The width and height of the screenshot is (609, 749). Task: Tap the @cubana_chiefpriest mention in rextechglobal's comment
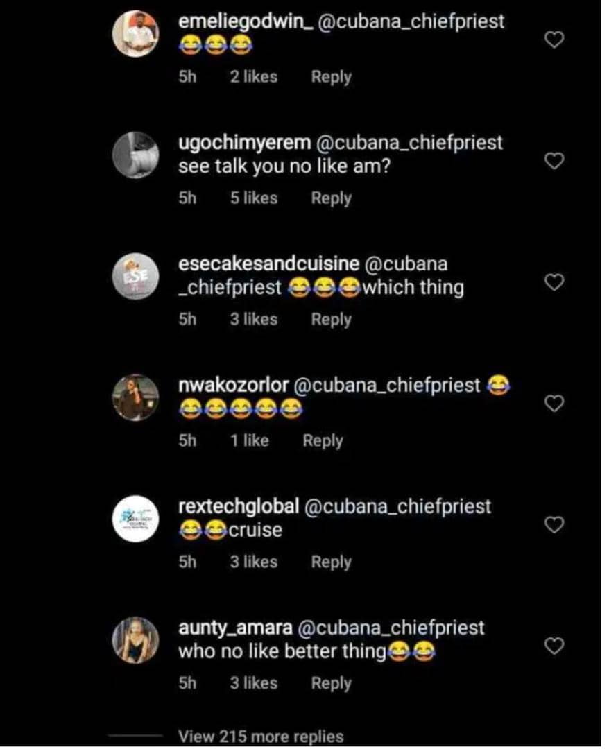tap(397, 506)
